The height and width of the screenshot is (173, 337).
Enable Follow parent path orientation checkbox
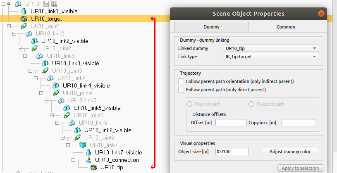tap(181, 82)
